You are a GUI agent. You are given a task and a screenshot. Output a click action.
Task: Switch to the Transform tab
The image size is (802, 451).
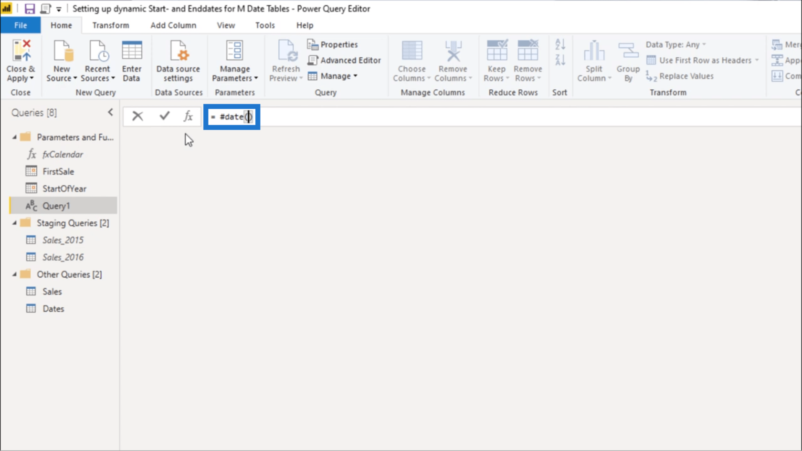click(x=110, y=25)
